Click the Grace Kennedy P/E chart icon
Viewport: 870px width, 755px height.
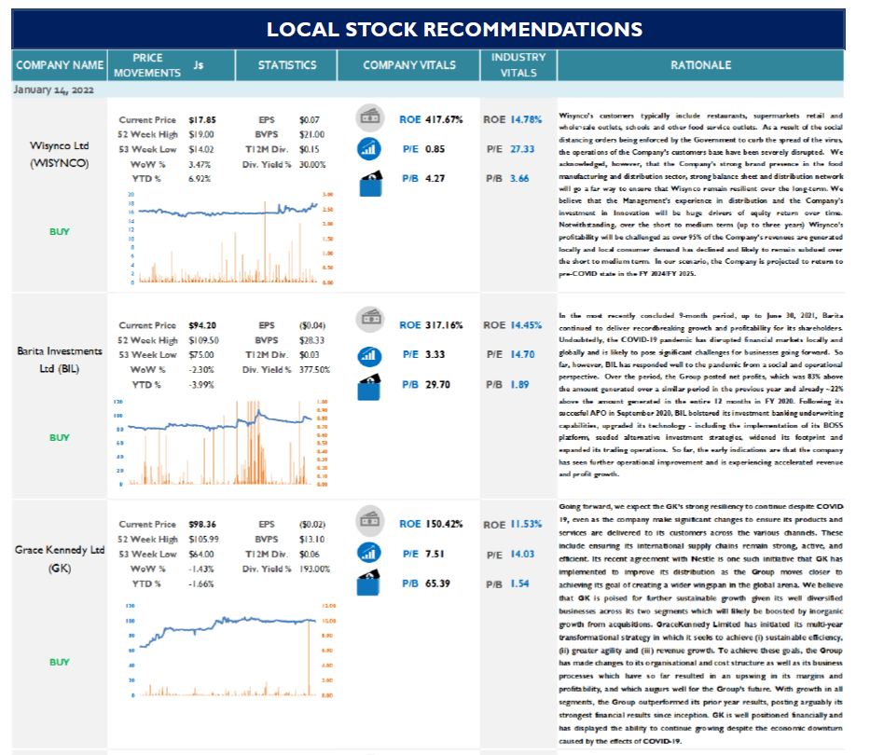[369, 552]
